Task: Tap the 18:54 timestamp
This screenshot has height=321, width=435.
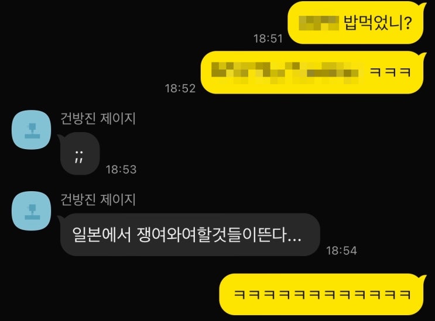Action: (x=341, y=251)
